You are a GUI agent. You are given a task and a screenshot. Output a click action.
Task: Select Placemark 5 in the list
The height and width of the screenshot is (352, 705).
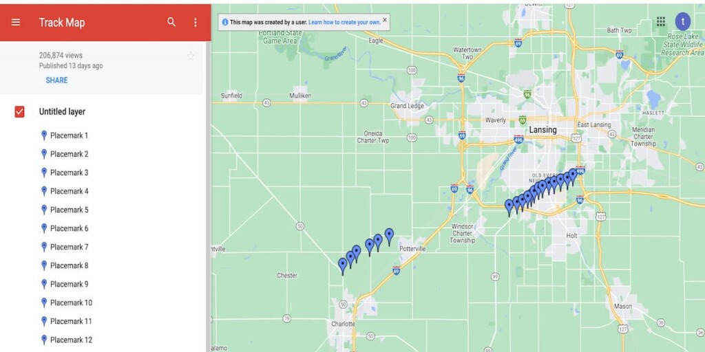70,210
